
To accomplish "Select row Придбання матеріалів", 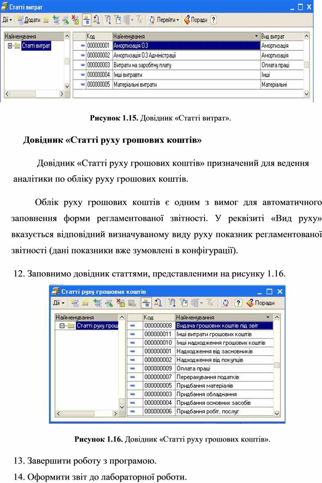I will click(200, 385).
